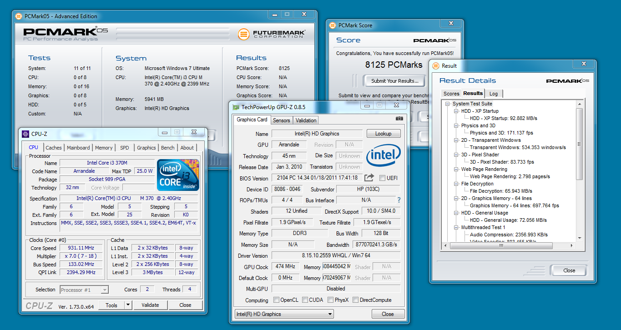Image resolution: width=621 pixels, height=330 pixels.
Task: Click the GPU Name field Intel(R) HD Graphics
Action: pos(317,134)
